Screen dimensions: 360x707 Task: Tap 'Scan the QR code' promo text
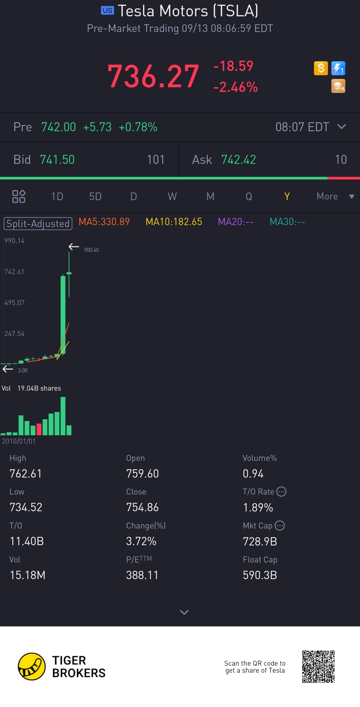point(255,667)
